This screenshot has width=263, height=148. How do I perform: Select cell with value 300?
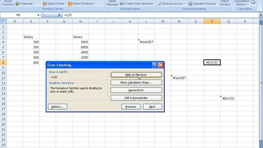pos(31,47)
